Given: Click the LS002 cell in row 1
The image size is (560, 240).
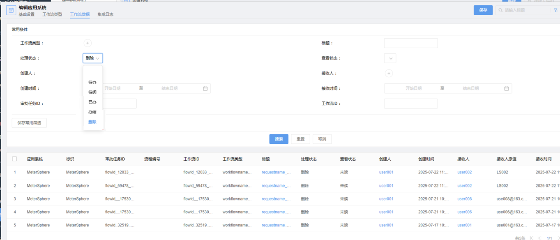Looking at the screenshot, I should pos(502,173).
